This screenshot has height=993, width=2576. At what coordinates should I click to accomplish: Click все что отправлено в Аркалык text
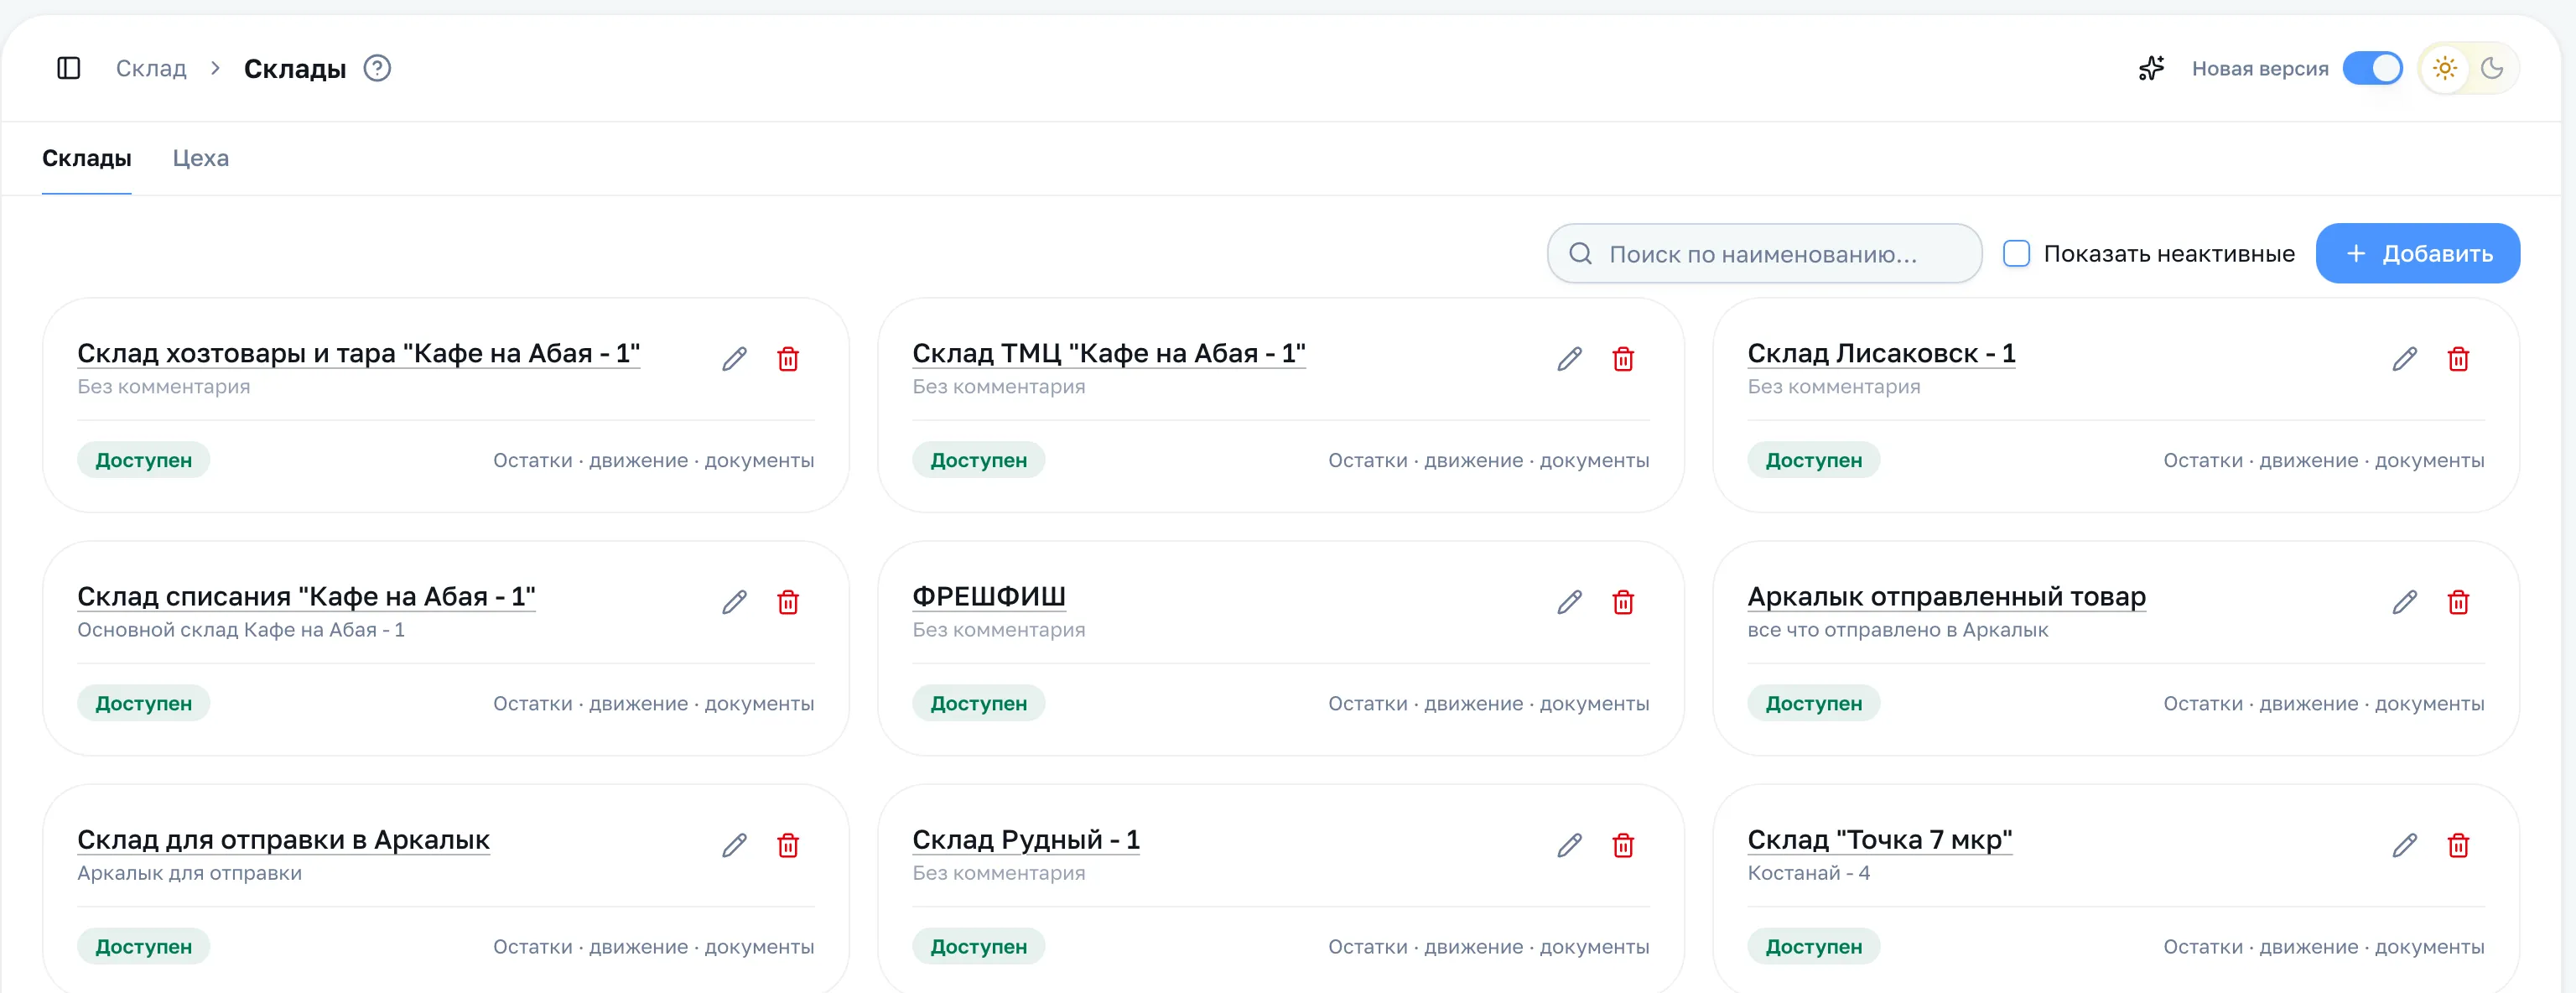(x=1897, y=630)
